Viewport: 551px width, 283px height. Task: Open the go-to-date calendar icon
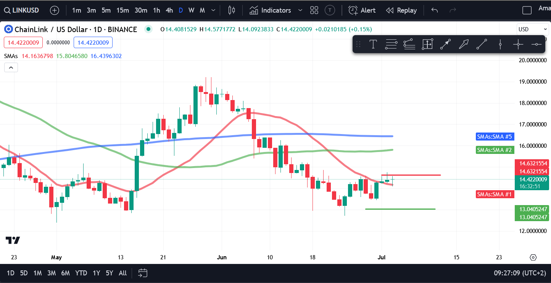(x=143, y=273)
